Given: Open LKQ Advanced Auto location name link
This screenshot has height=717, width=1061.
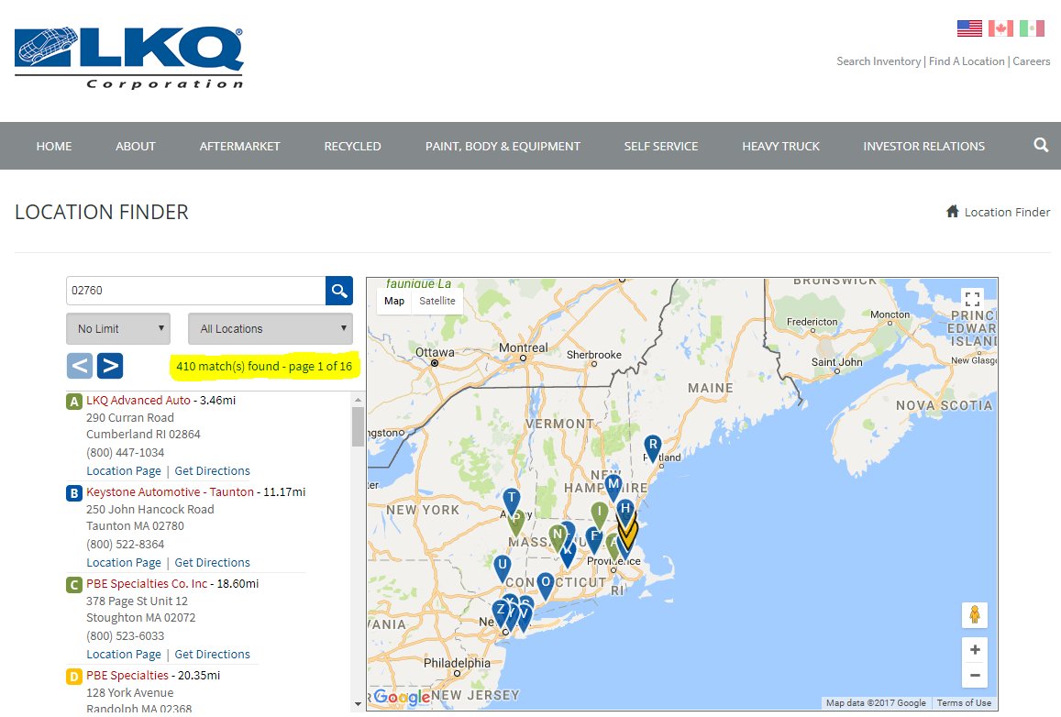Looking at the screenshot, I should pyautogui.click(x=138, y=401).
